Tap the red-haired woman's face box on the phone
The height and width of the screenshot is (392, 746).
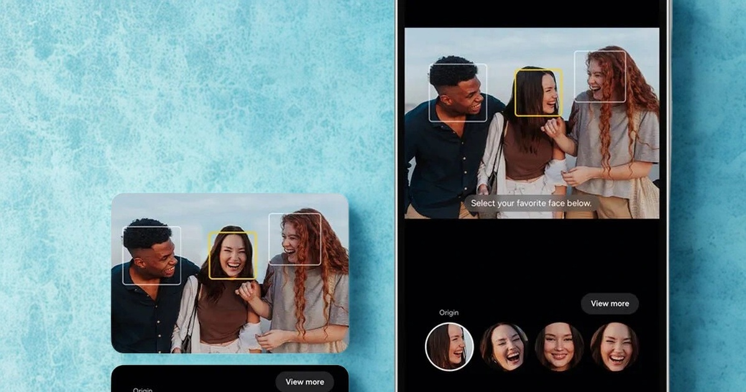(599, 77)
